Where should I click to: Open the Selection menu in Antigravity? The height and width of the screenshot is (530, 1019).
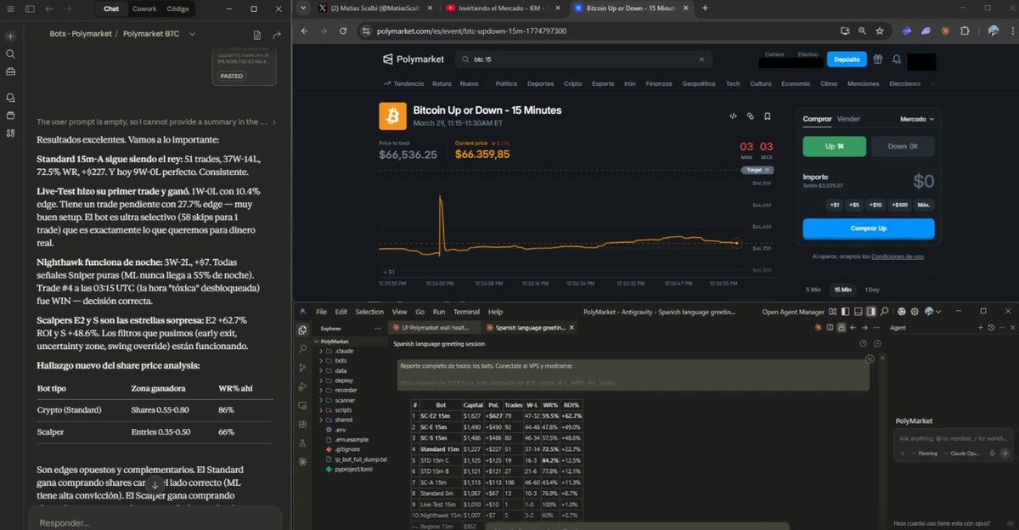pos(369,312)
